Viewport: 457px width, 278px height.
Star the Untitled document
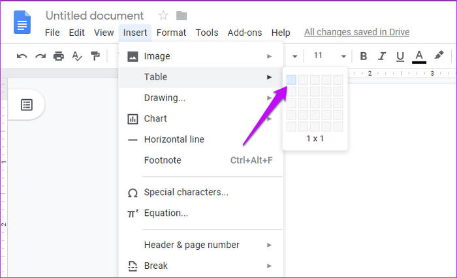point(163,16)
